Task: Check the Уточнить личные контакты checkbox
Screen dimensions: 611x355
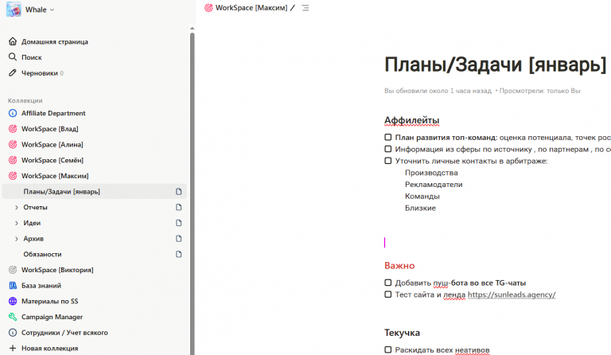Action: [x=387, y=161]
